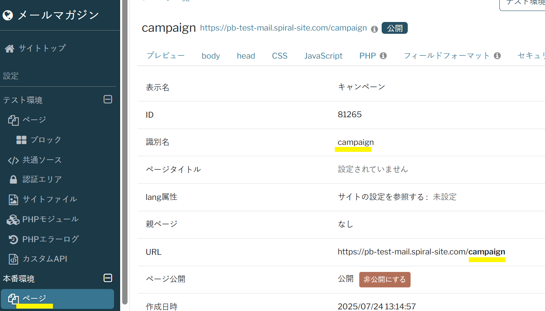Click info icon next to page URL
Image resolution: width=545 pixels, height=311 pixels.
tap(374, 29)
